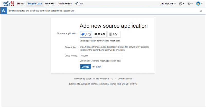
Task: Expand the Jira reports account dropdown
Action: [168, 4]
